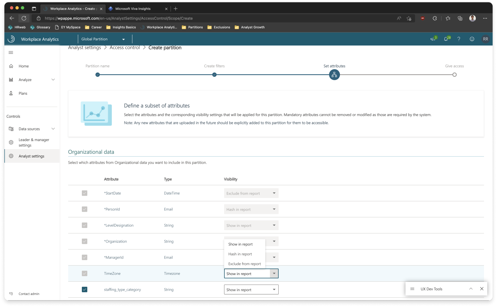
Task: Click the browser address bar URL
Action: [x=119, y=18]
